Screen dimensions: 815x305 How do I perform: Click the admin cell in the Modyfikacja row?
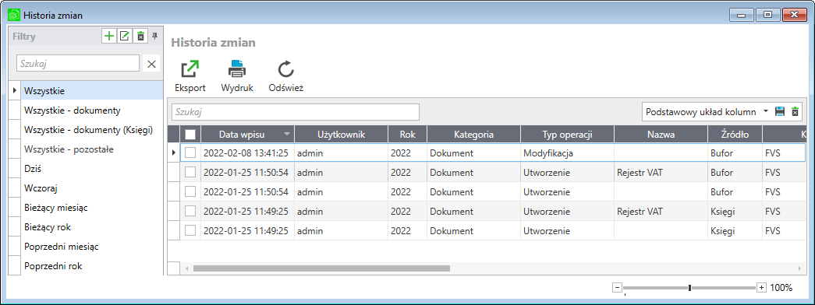coord(342,153)
